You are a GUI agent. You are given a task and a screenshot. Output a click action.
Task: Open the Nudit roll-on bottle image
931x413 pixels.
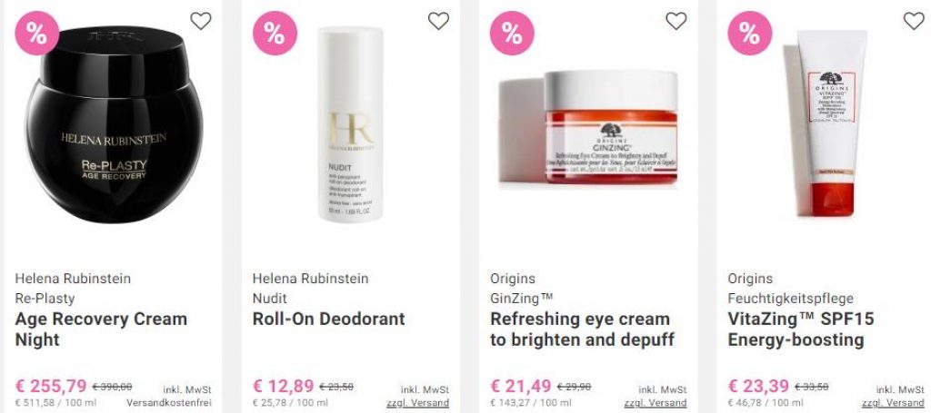tap(350, 124)
